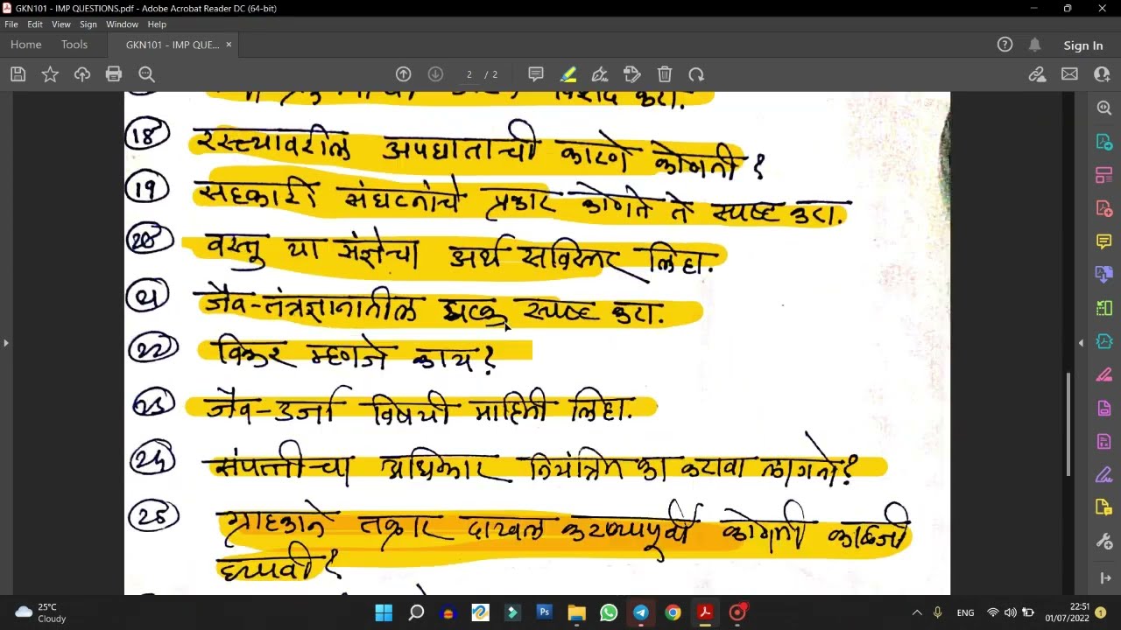This screenshot has height=630, width=1121.
Task: Open Combine Files tool in right pane
Action: 1103,275
